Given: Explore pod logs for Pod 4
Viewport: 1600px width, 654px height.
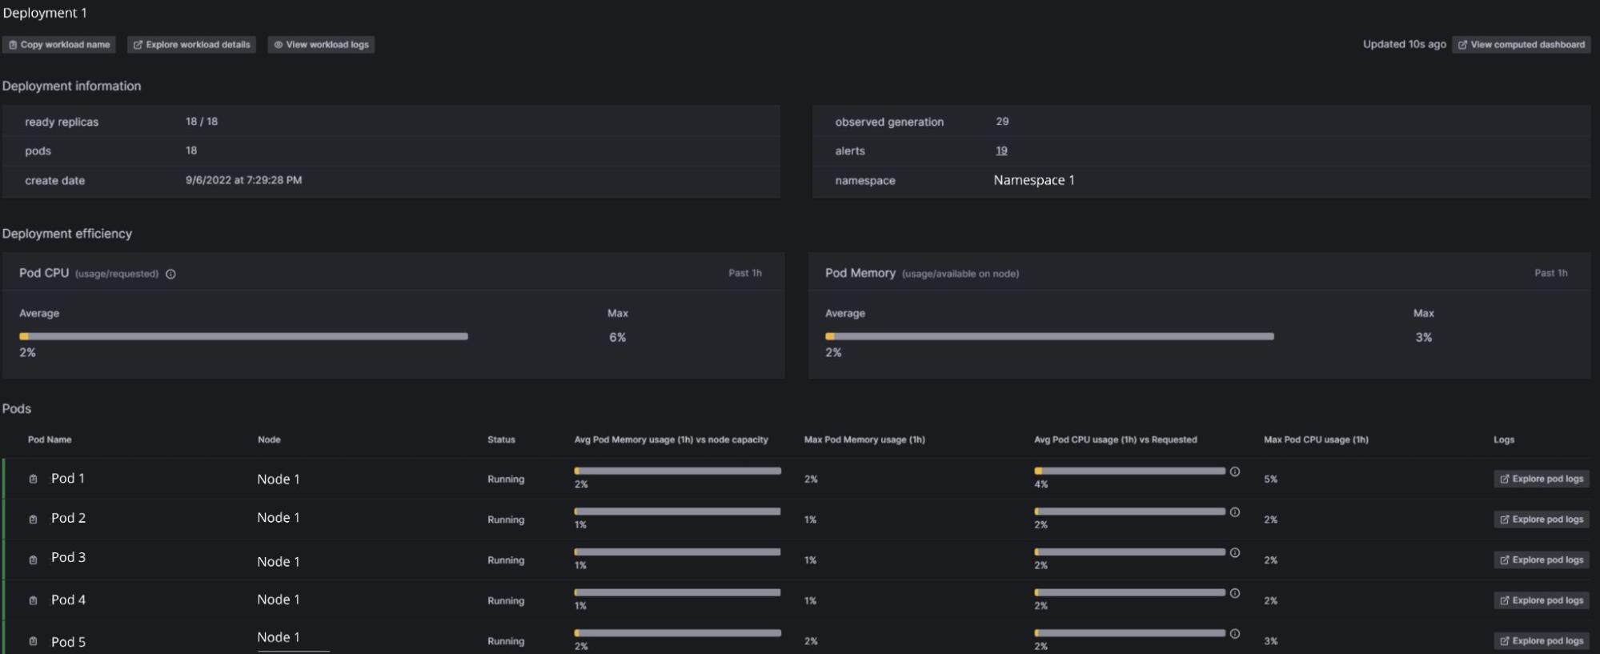Looking at the screenshot, I should pyautogui.click(x=1542, y=600).
